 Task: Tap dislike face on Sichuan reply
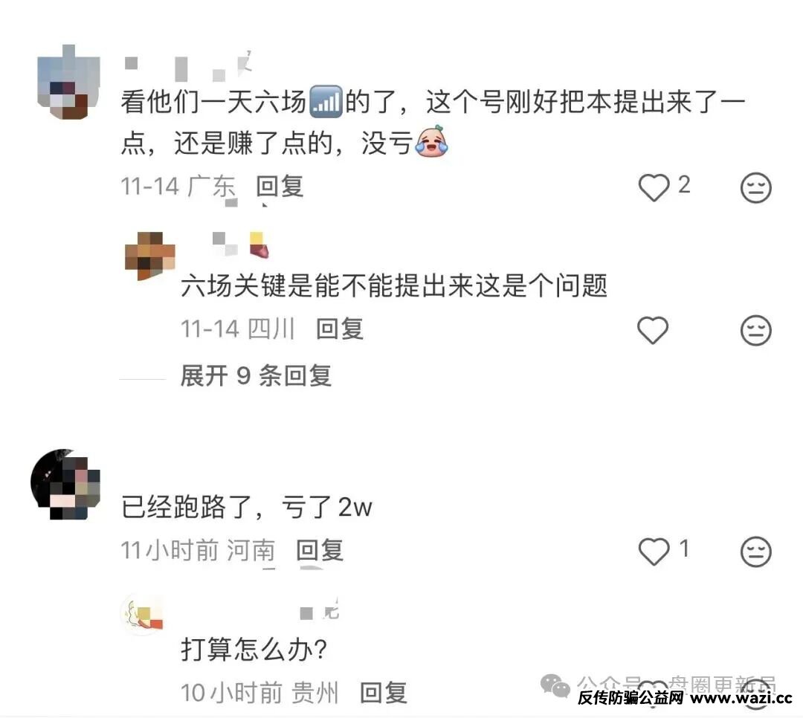(756, 330)
